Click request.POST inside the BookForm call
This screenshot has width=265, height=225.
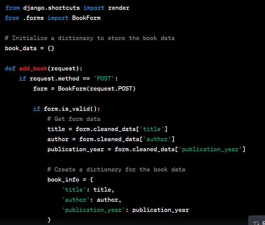(113, 89)
